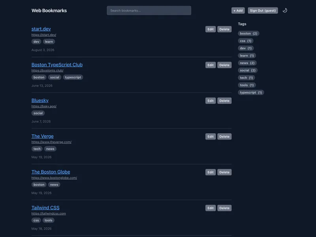316x237 pixels.
Task: Select the dev tag on start.dev
Action: 36,41
